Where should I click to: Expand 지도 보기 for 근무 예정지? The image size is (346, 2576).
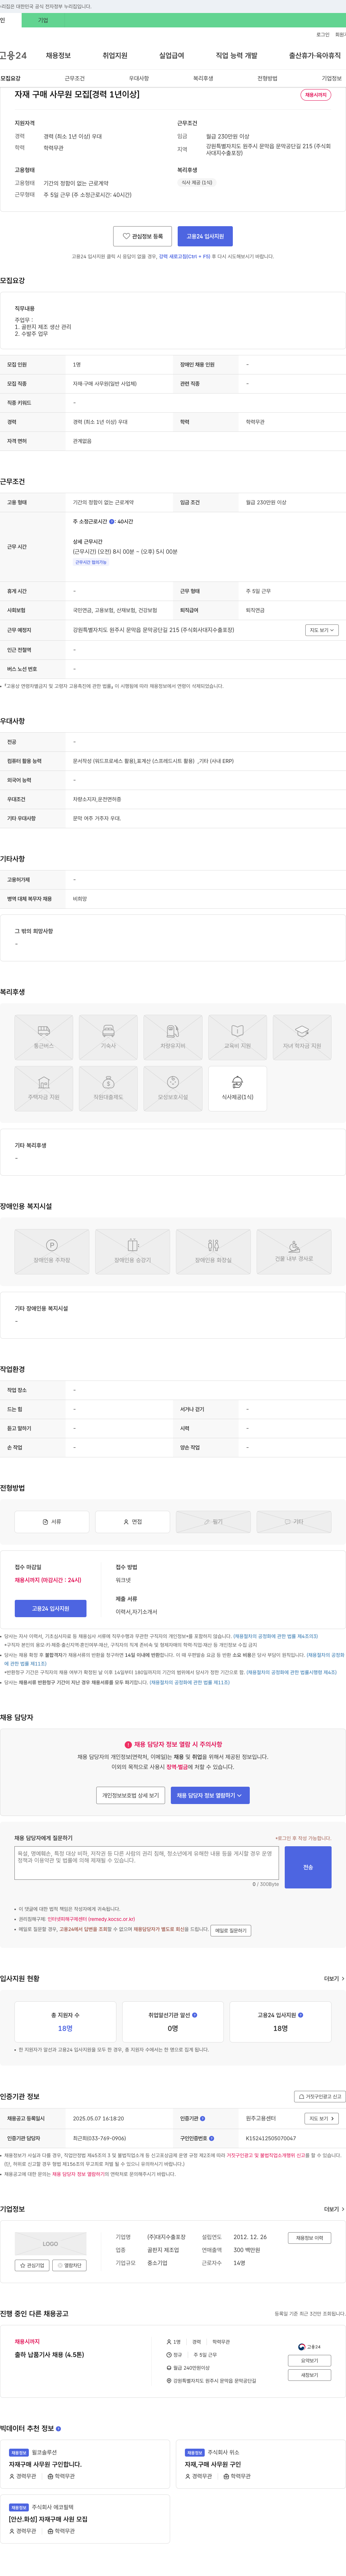[321, 630]
